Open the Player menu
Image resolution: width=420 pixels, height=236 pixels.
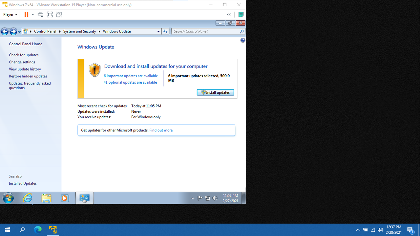(x=10, y=14)
